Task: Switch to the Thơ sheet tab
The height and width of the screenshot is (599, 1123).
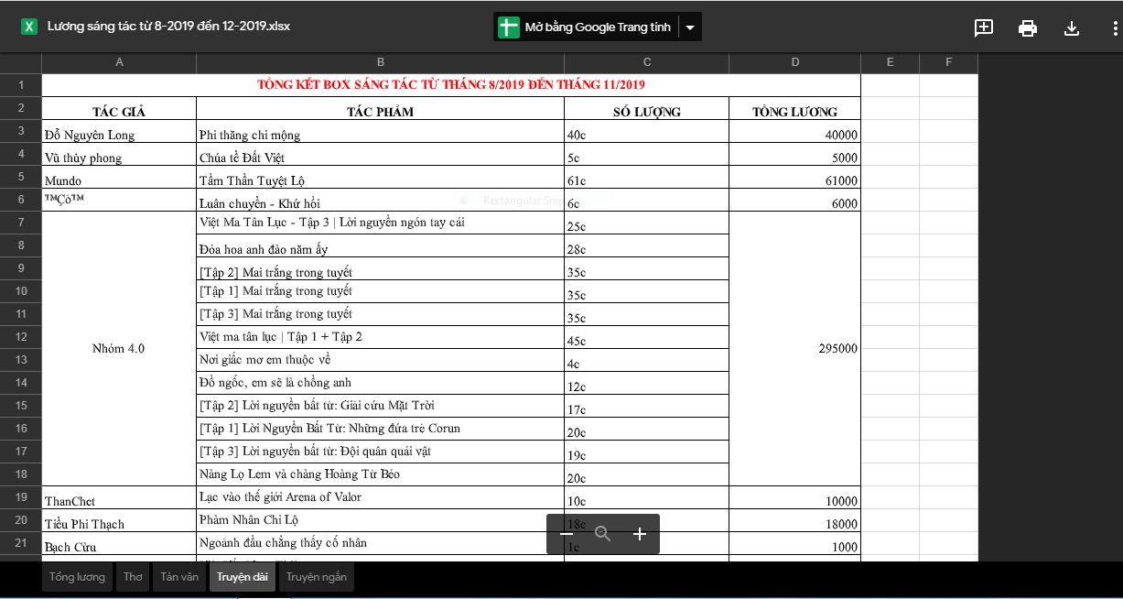Action: tap(133, 577)
